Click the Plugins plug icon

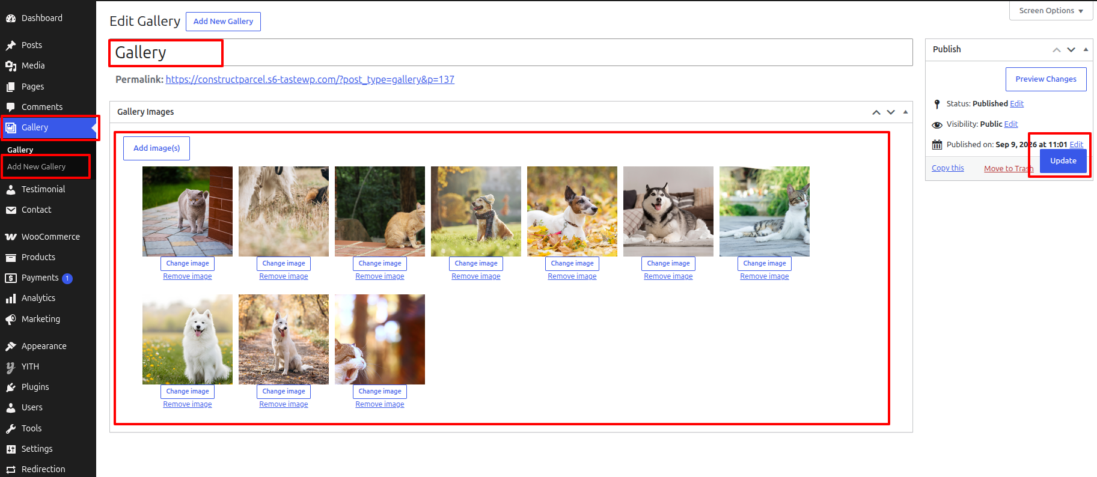point(11,387)
